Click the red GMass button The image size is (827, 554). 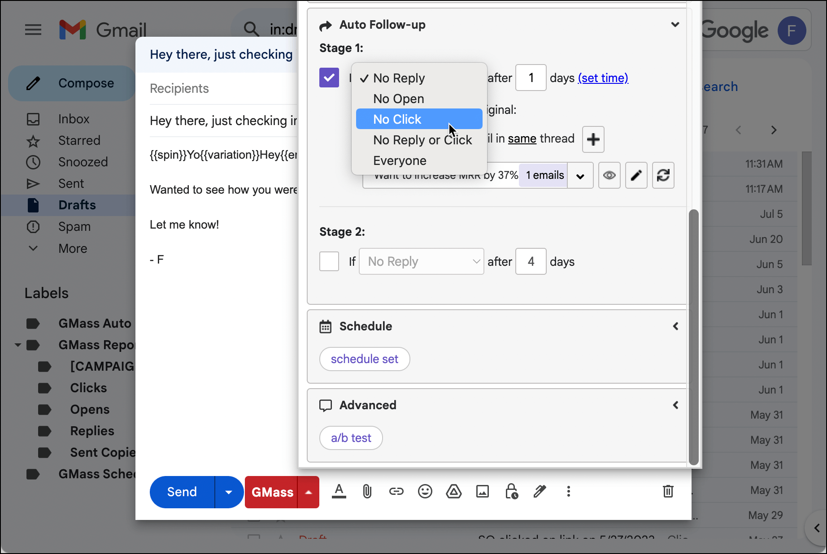coord(272,492)
